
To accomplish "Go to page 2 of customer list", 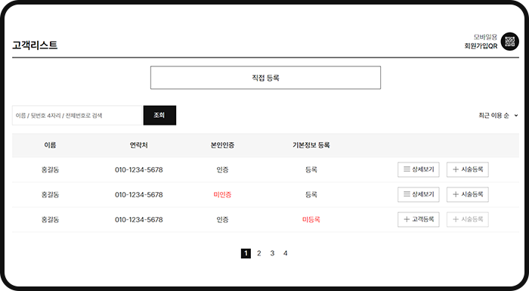I will (258, 253).
